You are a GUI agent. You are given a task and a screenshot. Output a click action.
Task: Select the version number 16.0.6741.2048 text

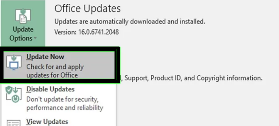[x=99, y=32]
